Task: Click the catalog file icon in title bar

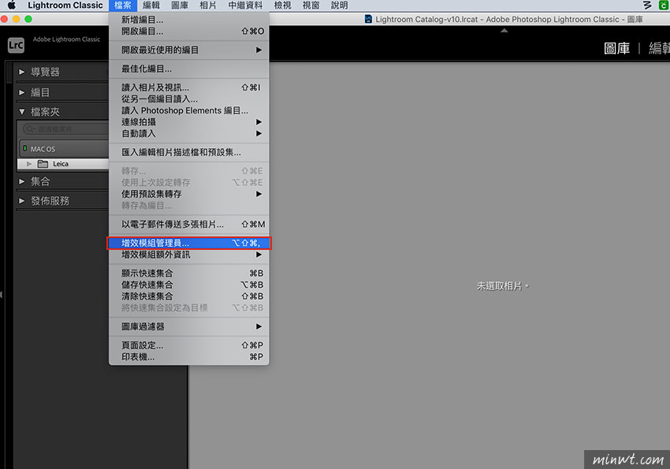Action: point(368,19)
